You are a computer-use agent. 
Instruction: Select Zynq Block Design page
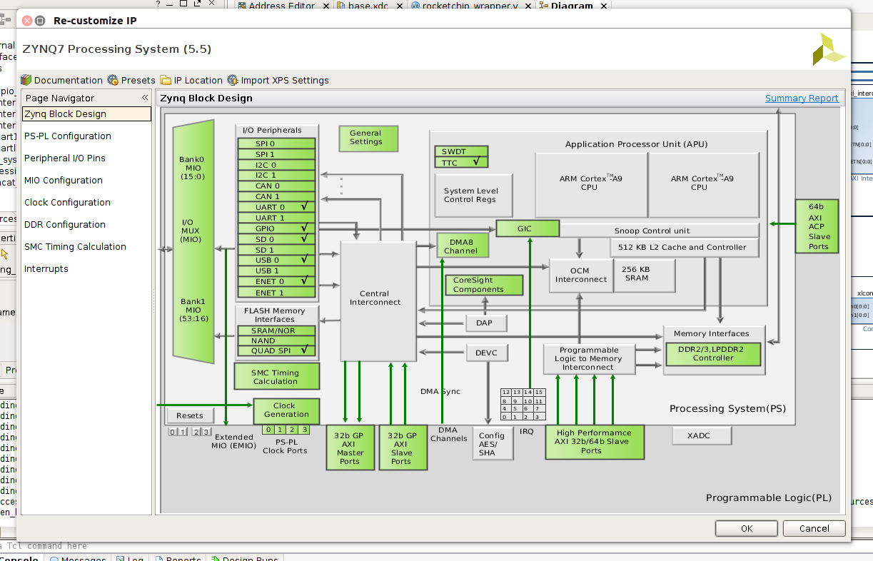[x=86, y=113]
